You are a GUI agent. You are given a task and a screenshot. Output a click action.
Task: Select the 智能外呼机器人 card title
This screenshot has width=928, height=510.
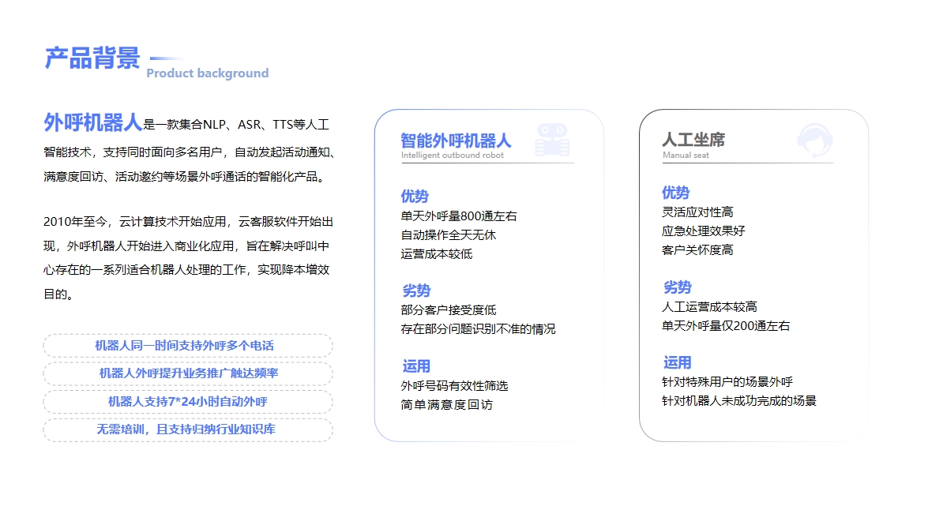(456, 141)
